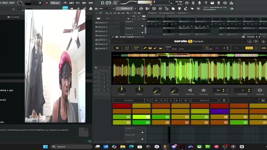Adjust the Level knob in Serato Sample
The width and height of the screenshot is (267, 150).
[x=122, y=90]
